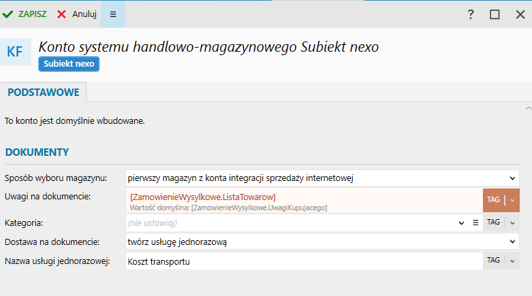Image resolution: width=532 pixels, height=296 pixels.
Task: Click the red X Anuluj icon
Action: coord(61,14)
